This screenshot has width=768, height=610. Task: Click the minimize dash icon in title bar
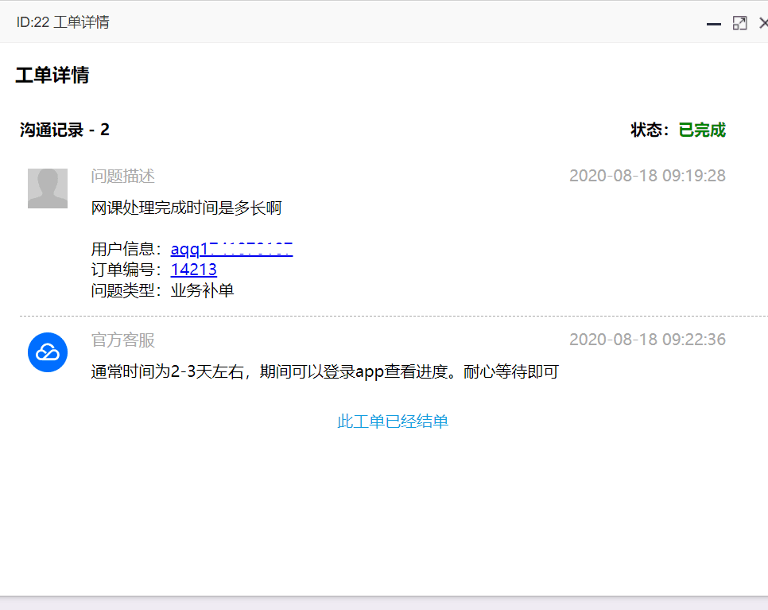point(713,24)
